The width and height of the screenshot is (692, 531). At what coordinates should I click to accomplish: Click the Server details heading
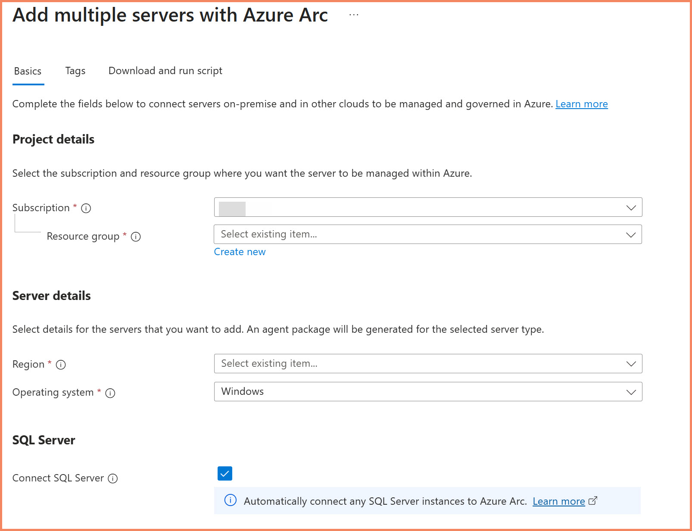pyautogui.click(x=52, y=296)
